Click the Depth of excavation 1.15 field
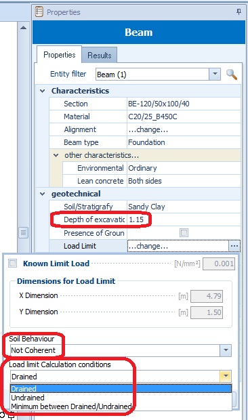Viewport: 248px width, 420px height. pos(184,219)
